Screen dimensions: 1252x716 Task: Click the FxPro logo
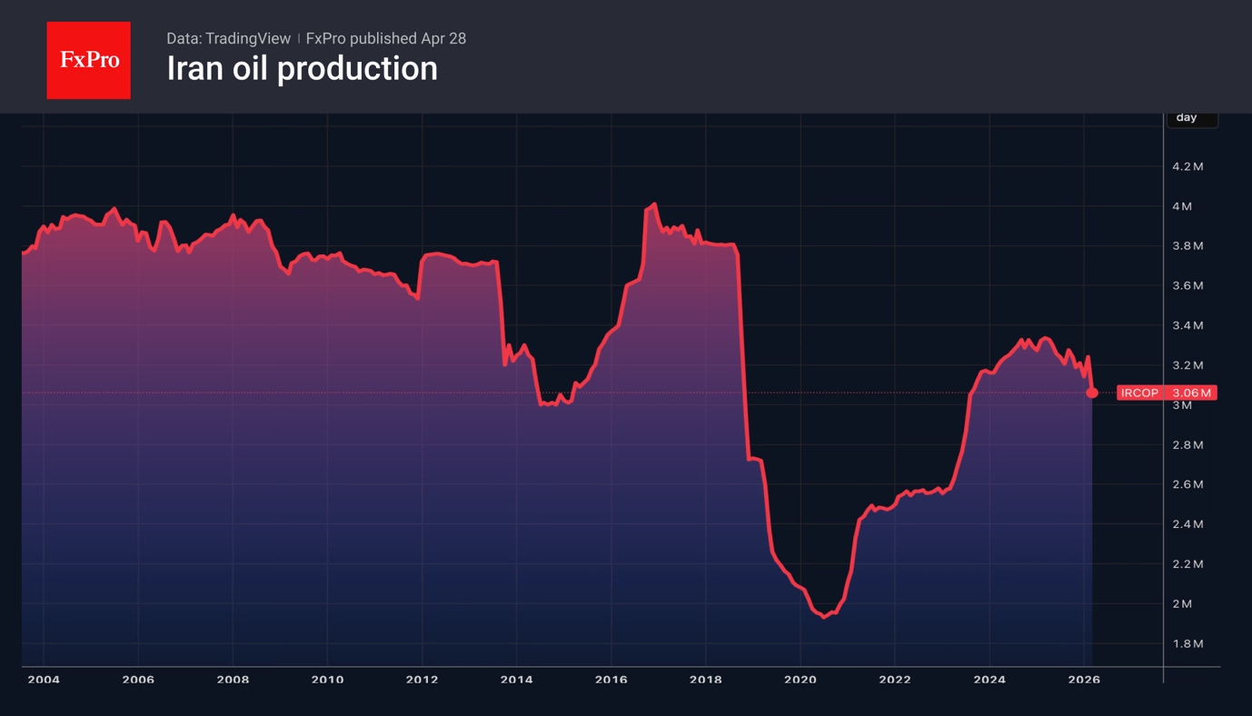pyautogui.click(x=88, y=60)
